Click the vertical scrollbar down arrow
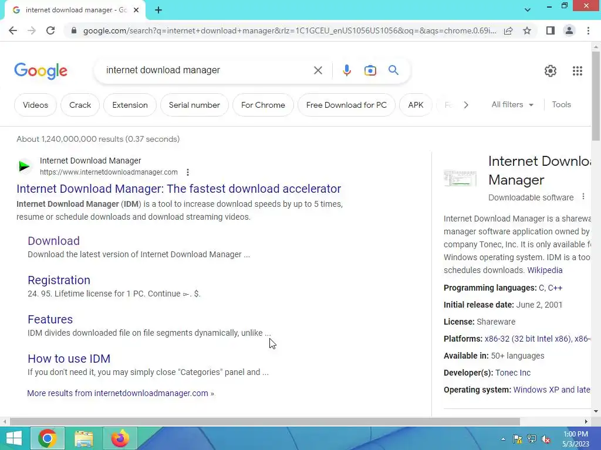The height and width of the screenshot is (450, 601). 596,411
